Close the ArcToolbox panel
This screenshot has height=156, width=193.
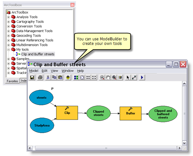[72, 5]
